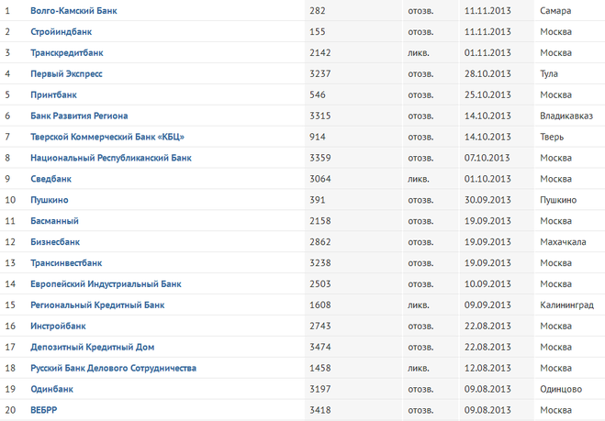Select license number 282

click(x=317, y=11)
